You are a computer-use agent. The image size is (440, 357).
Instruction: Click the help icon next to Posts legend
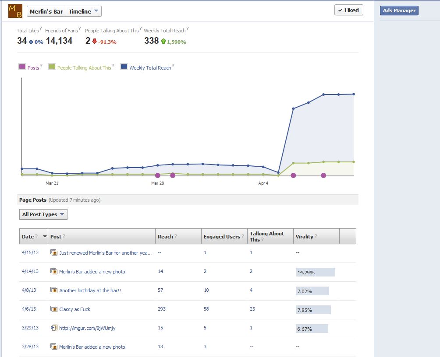pos(41,65)
